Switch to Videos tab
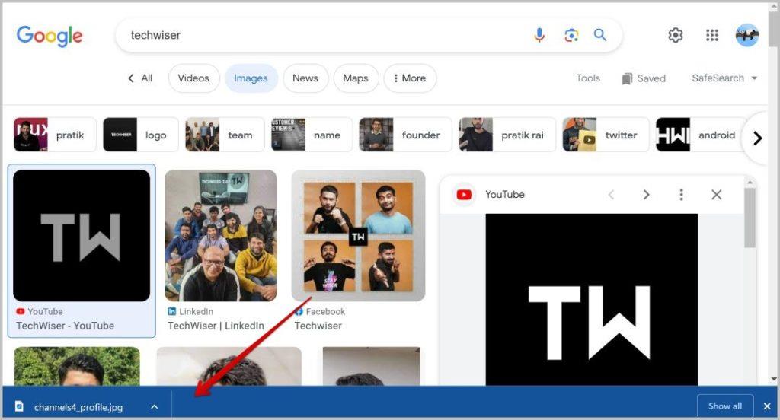Screen dimensions: 780x420 click(193, 78)
